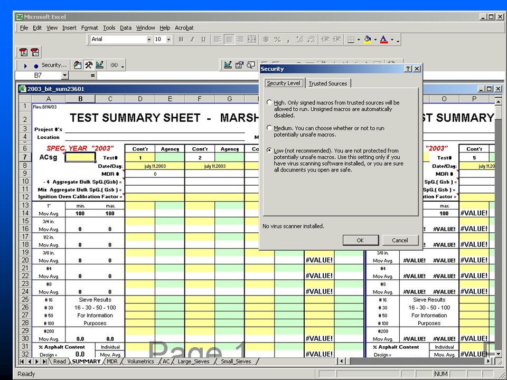Open the Volumetrics sheet tab

(x=140, y=361)
